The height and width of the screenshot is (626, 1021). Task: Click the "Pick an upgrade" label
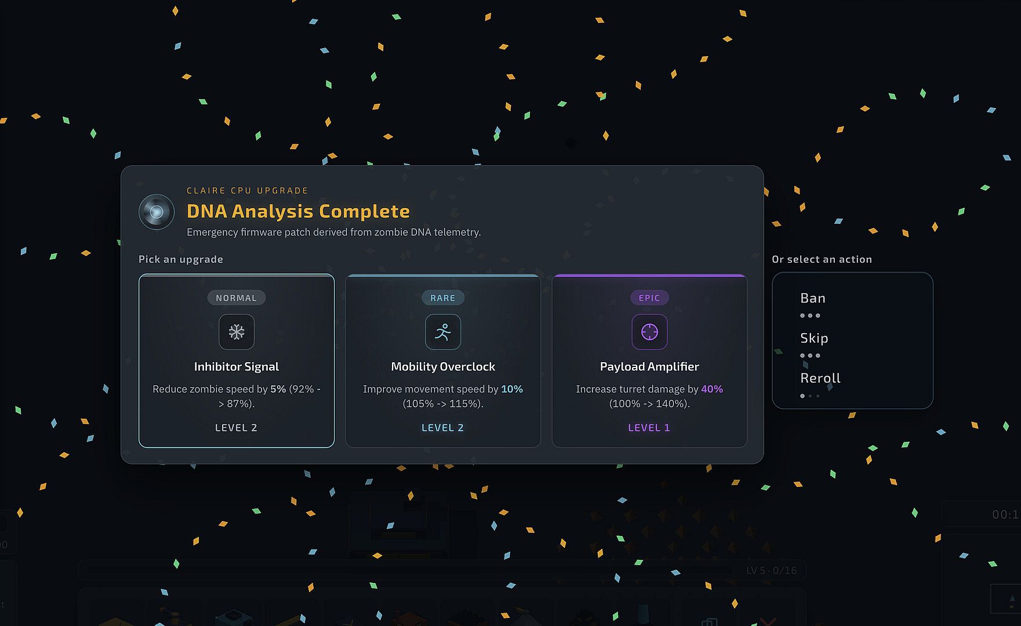coord(181,259)
